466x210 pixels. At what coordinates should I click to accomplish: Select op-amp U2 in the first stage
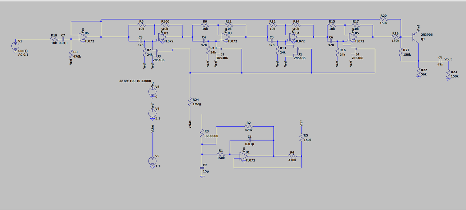(x=162, y=36)
